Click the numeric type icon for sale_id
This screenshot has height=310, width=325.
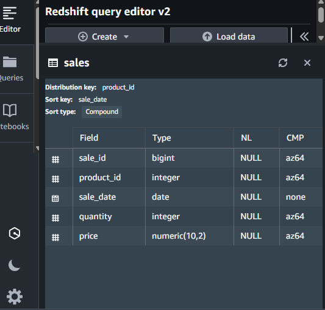[55, 160]
